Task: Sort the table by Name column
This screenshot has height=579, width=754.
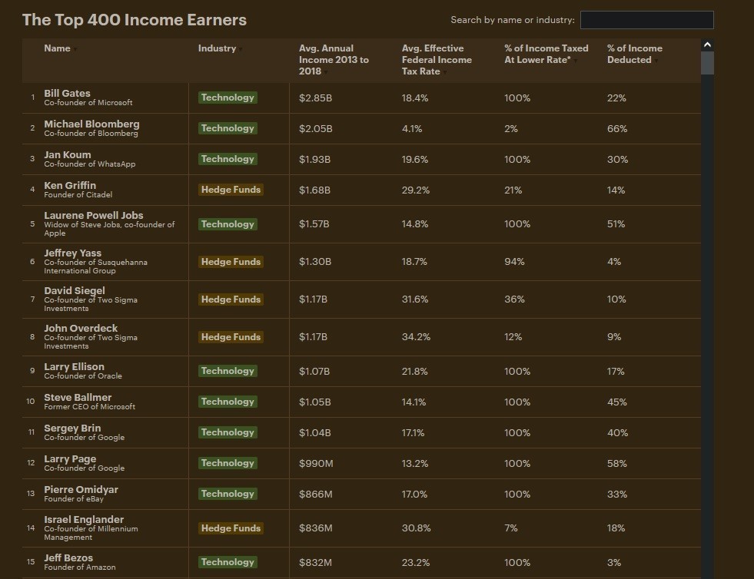Action: [58, 48]
